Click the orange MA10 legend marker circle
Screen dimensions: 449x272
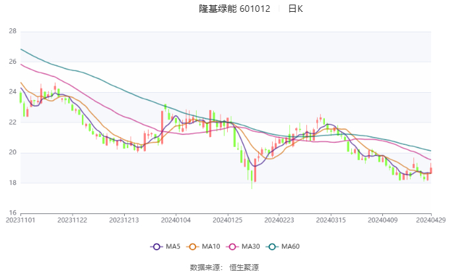tap(193, 246)
